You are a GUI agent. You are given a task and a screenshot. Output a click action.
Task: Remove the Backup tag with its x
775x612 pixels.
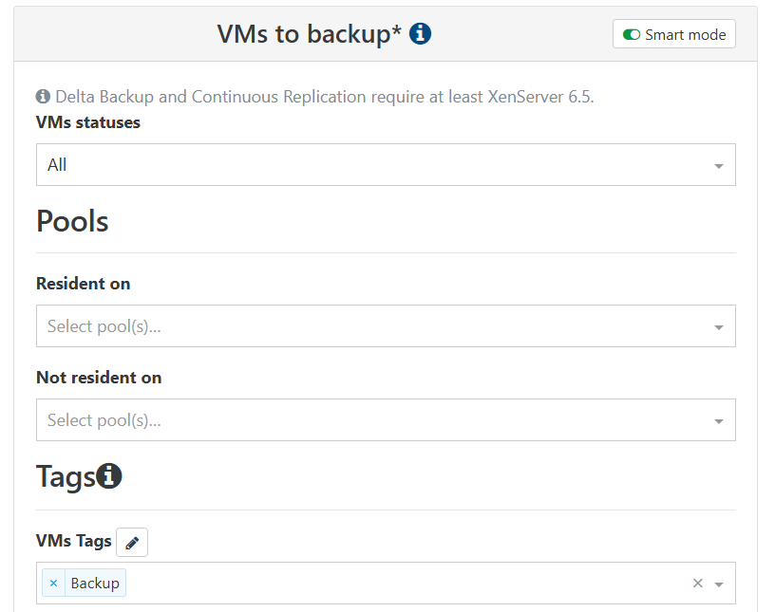[53, 583]
